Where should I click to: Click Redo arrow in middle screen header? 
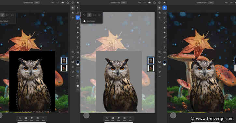(144, 3)
